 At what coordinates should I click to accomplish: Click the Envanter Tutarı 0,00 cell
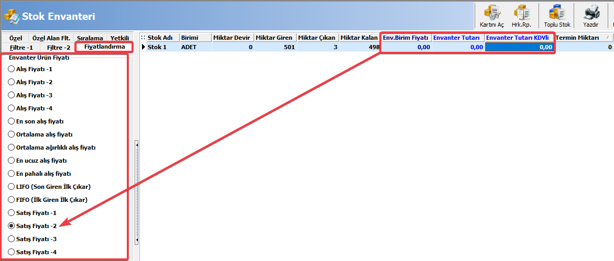[x=458, y=47]
